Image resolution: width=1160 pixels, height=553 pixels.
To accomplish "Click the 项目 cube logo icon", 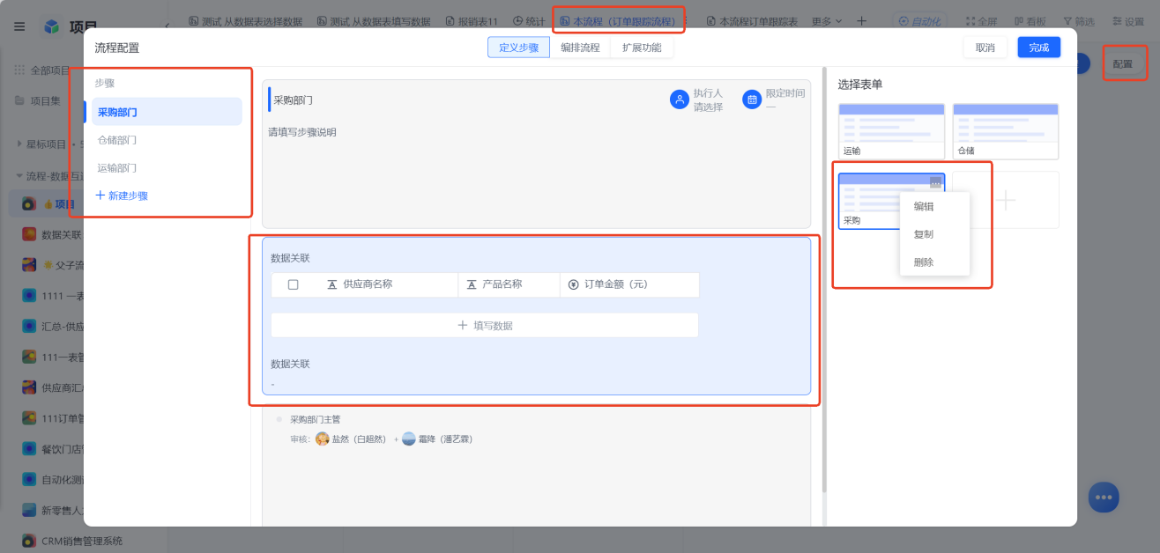I will point(52,26).
